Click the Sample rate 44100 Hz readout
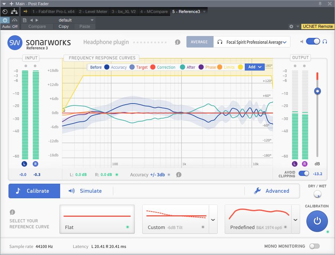The width and height of the screenshot is (335, 255). pos(31,246)
